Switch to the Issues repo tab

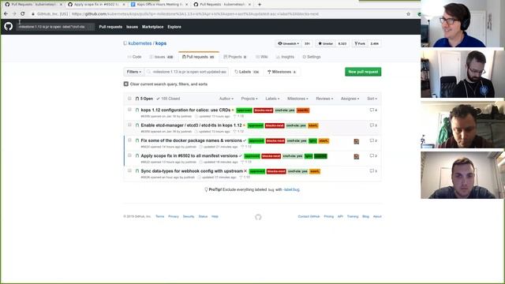pos(161,57)
